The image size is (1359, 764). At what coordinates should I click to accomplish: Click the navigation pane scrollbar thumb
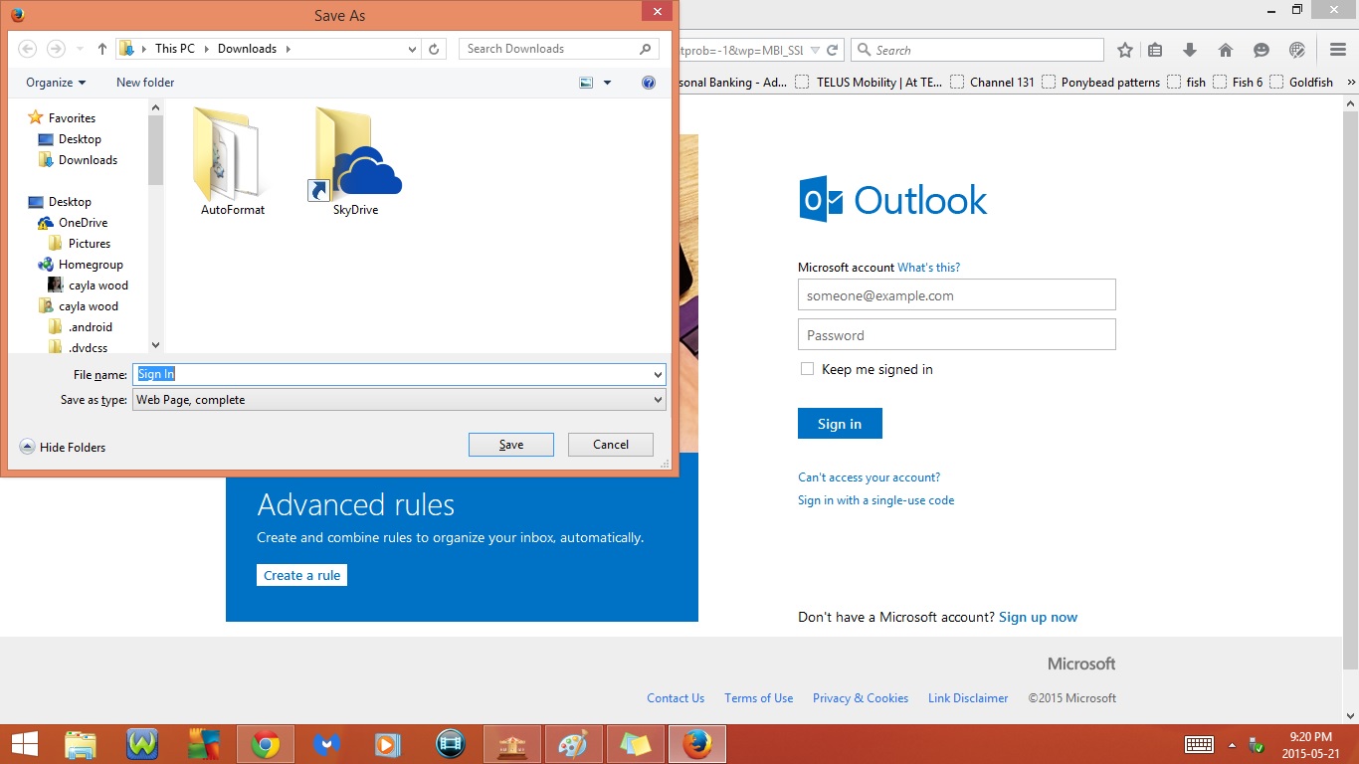(155, 149)
